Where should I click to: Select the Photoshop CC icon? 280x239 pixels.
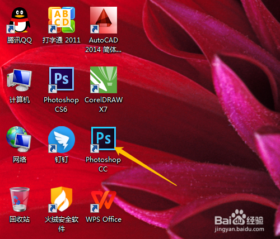[x=104, y=139]
